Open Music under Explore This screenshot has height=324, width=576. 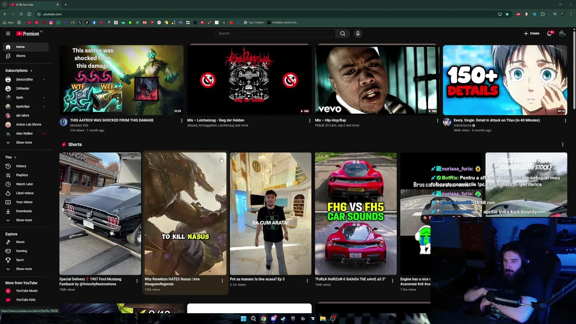[26, 242]
